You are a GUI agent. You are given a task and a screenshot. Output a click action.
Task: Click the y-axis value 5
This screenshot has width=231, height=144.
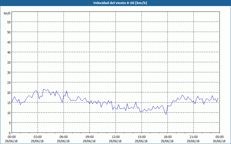(x=10, y=123)
